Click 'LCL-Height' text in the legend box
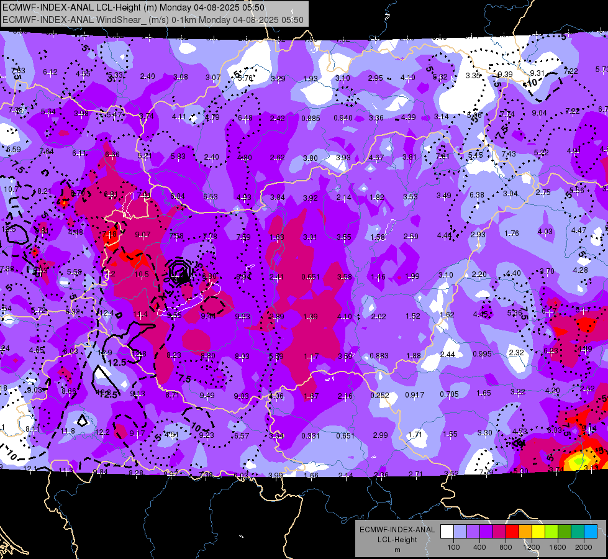 click(x=397, y=540)
